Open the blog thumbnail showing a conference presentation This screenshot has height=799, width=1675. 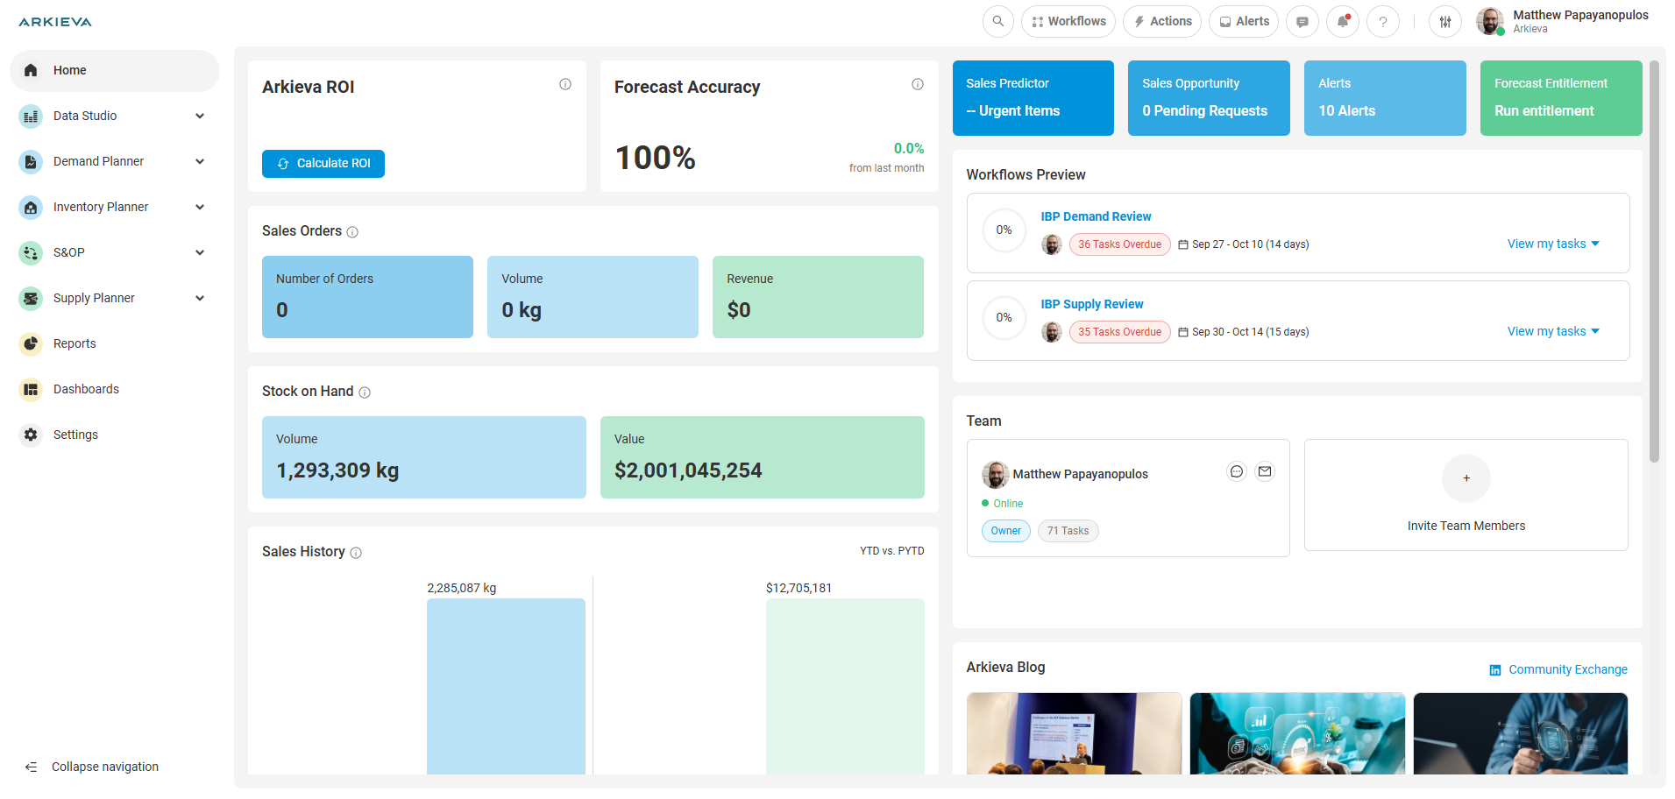(1074, 733)
